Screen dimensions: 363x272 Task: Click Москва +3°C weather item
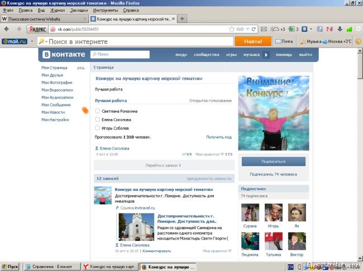(x=337, y=41)
